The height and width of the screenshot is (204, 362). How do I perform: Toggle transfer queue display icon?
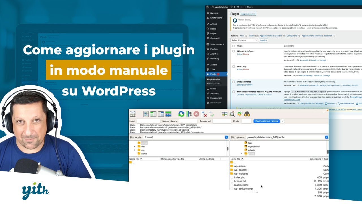(168, 114)
